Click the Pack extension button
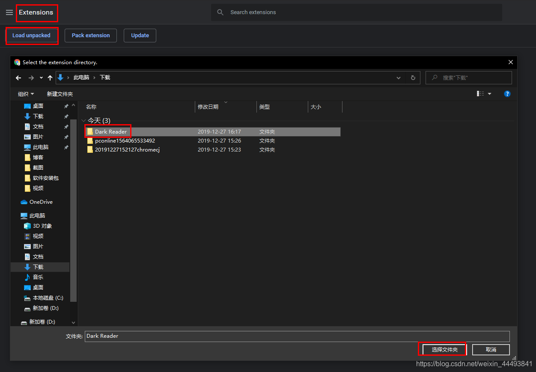Viewport: 536px width, 372px height. click(91, 36)
